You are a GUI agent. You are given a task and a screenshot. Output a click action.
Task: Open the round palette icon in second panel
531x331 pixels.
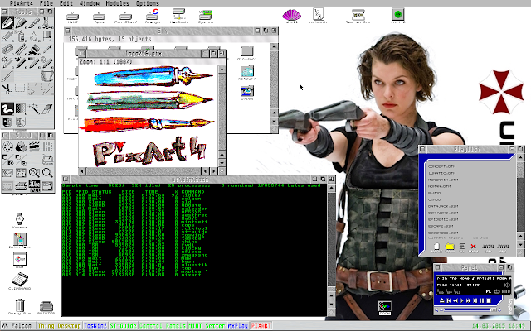pyautogui.click(x=7, y=146)
